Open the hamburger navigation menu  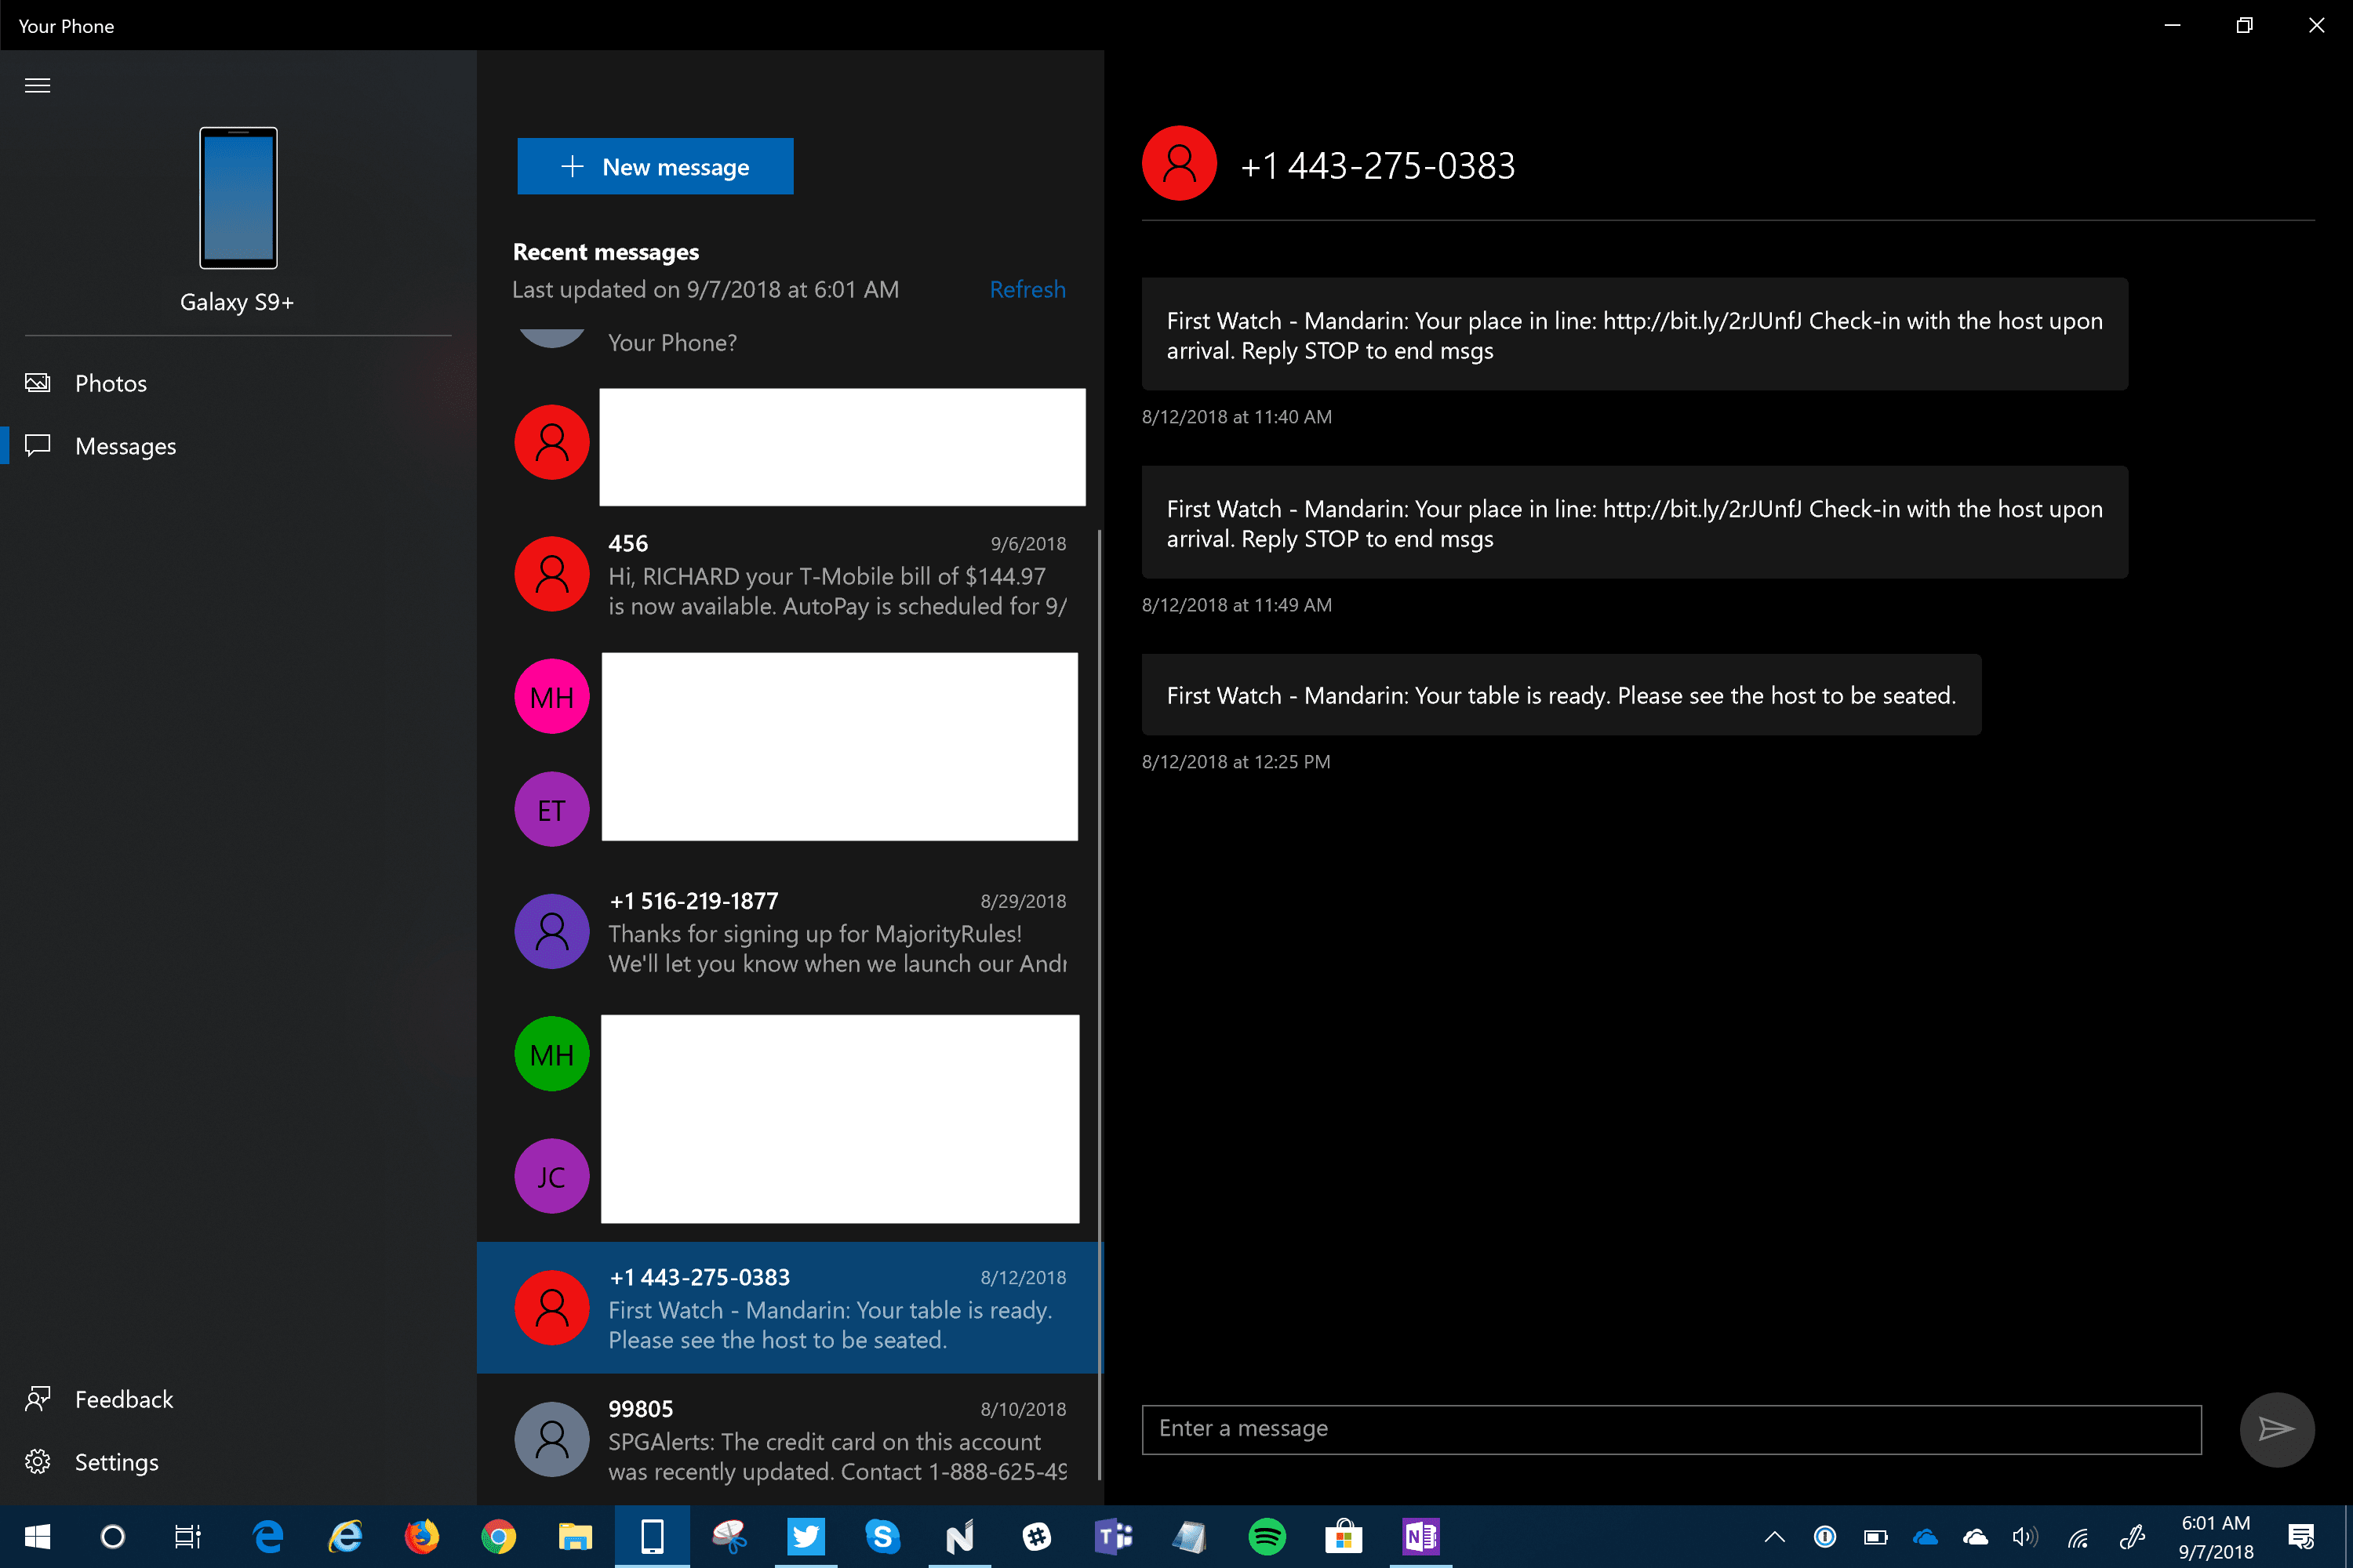[37, 85]
